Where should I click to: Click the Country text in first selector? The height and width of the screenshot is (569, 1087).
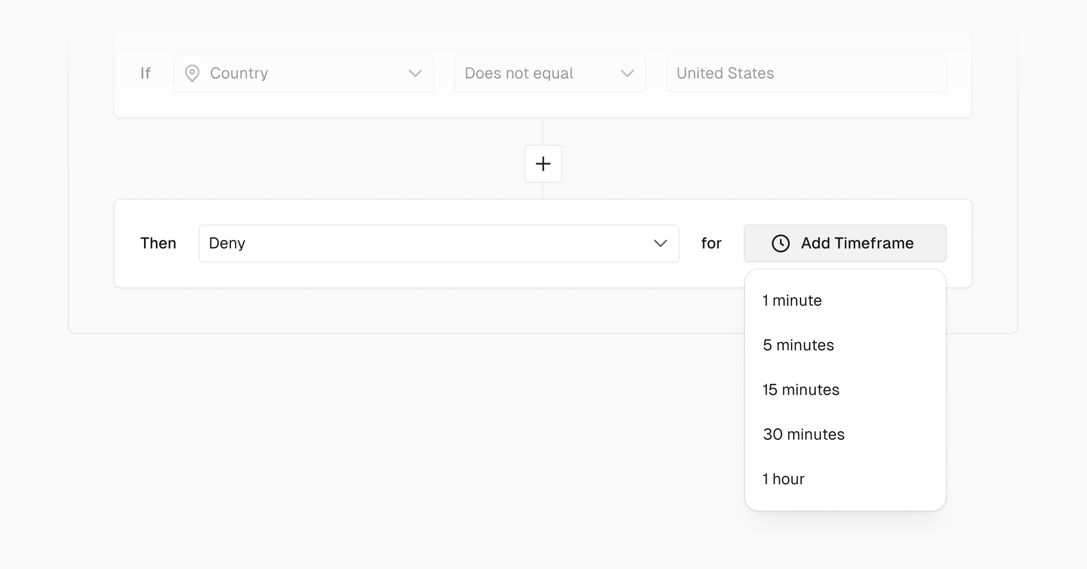pos(239,73)
